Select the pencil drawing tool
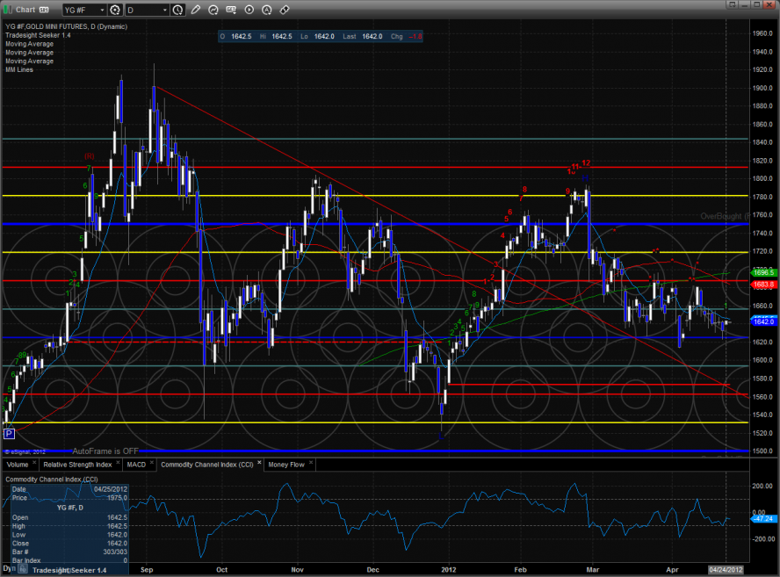 195,11
